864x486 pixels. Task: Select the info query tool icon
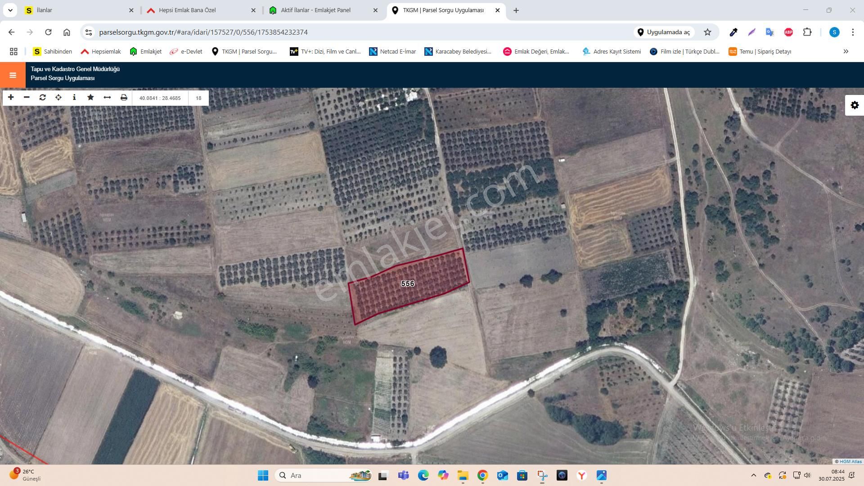[x=74, y=98]
